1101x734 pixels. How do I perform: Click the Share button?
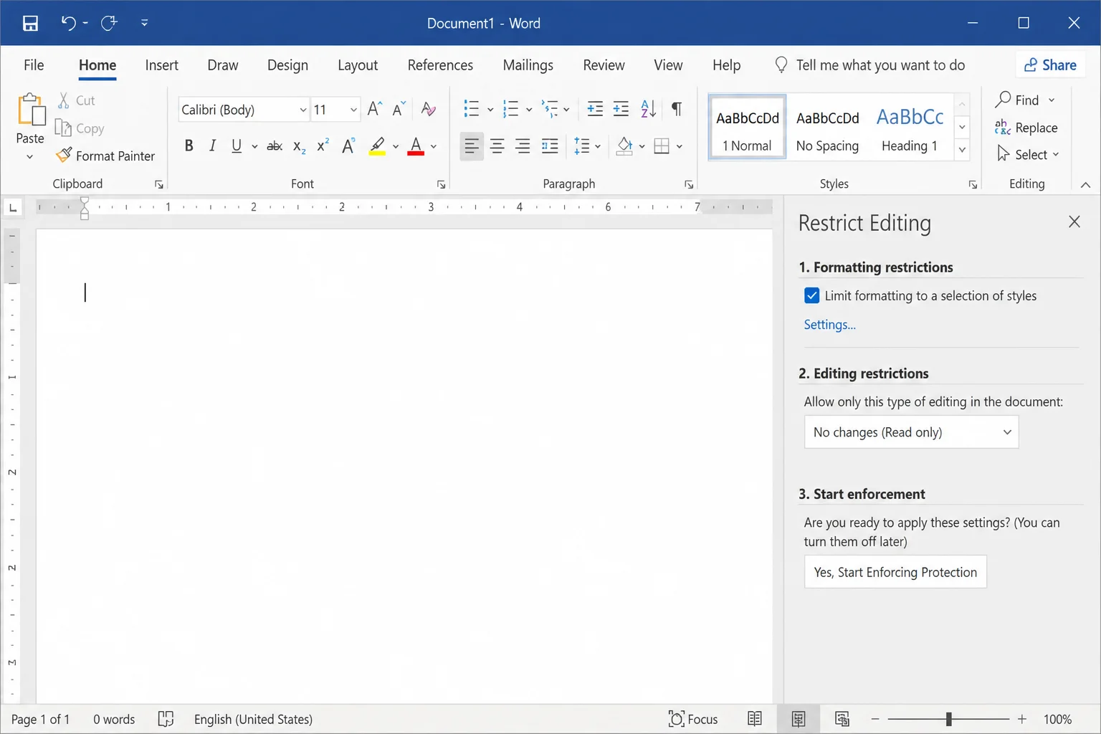tap(1049, 65)
